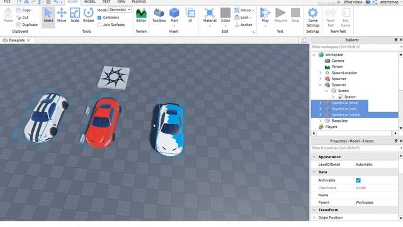Expand the SpawnLocation node
403x227 pixels.
321,73
